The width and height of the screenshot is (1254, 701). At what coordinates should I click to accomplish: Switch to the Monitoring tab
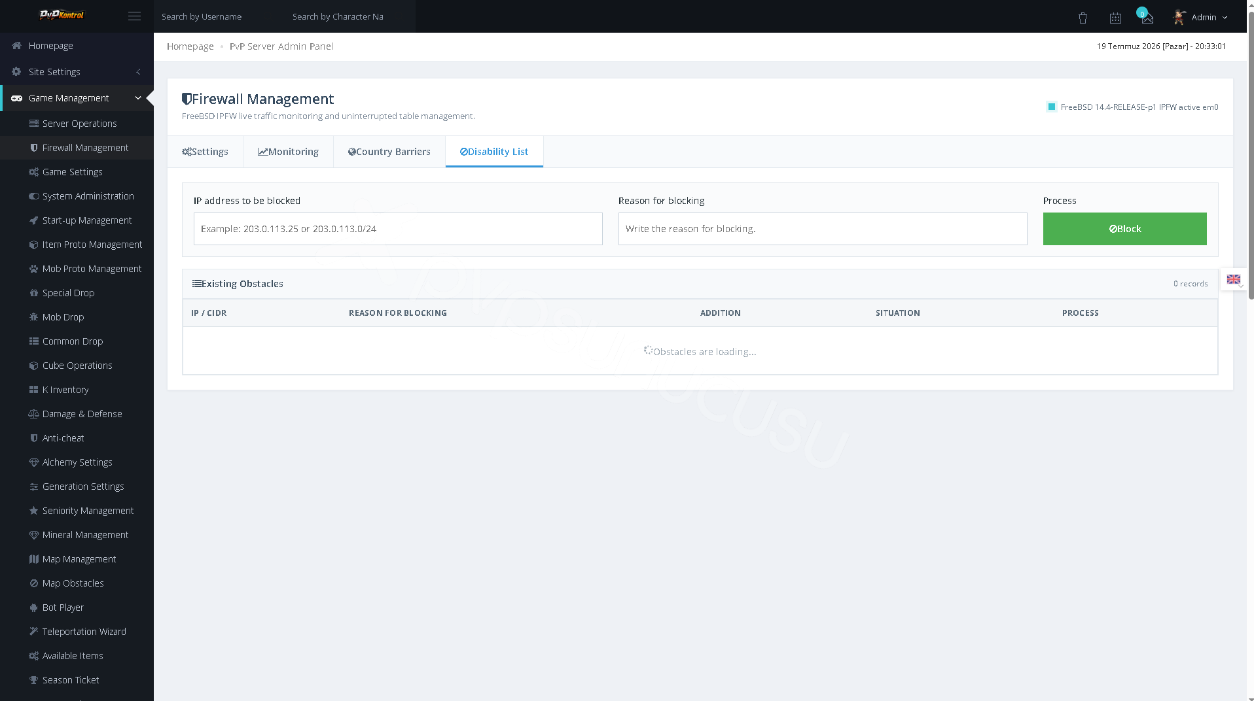click(288, 152)
